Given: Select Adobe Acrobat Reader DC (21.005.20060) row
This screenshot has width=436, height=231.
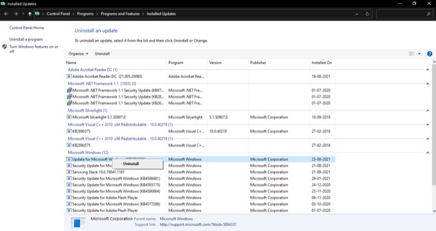Looking at the screenshot, I should point(200,77).
